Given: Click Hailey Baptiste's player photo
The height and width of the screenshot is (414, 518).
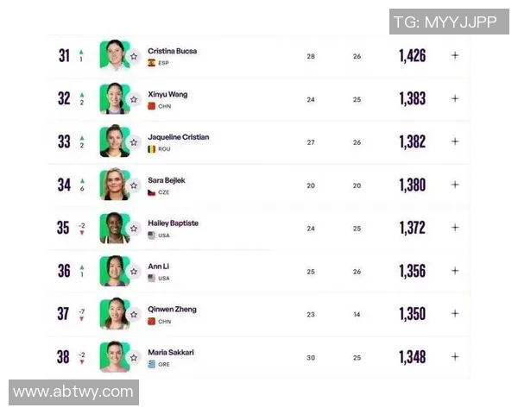Looking at the screenshot, I should 113,228.
